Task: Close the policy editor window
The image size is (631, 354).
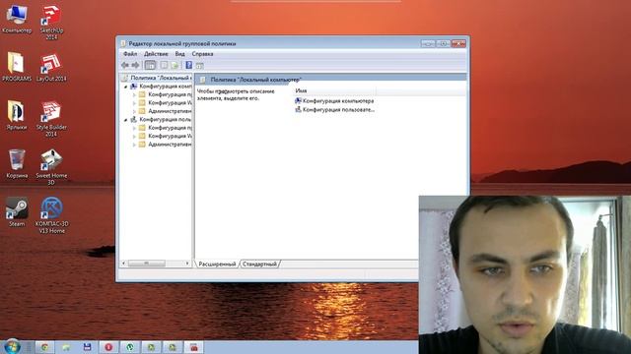Action: 458,43
